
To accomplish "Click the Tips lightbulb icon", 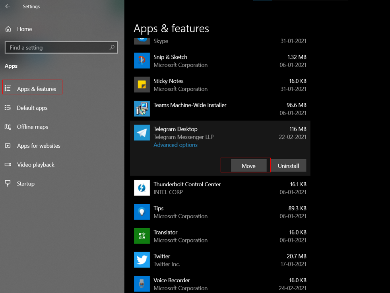I will point(142,212).
